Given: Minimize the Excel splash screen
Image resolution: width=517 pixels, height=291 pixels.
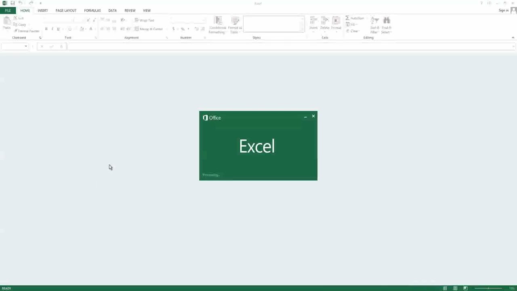Looking at the screenshot, I should click(305, 117).
